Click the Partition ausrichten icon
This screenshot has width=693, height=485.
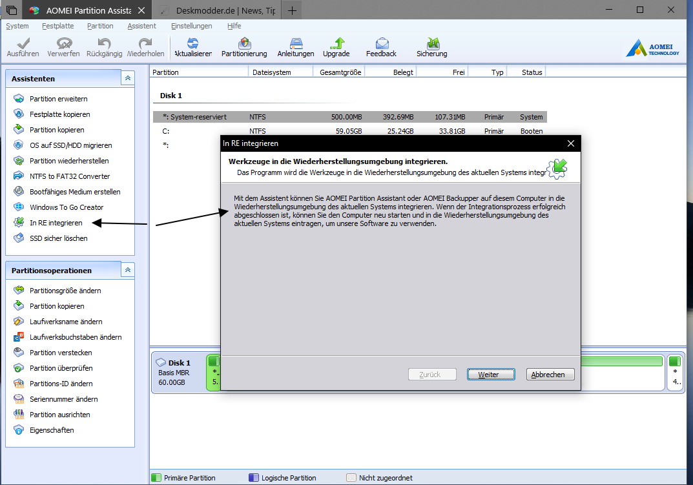point(19,414)
